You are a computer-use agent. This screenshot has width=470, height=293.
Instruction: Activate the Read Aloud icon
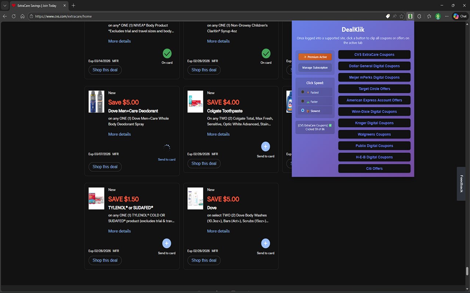tap(395, 16)
